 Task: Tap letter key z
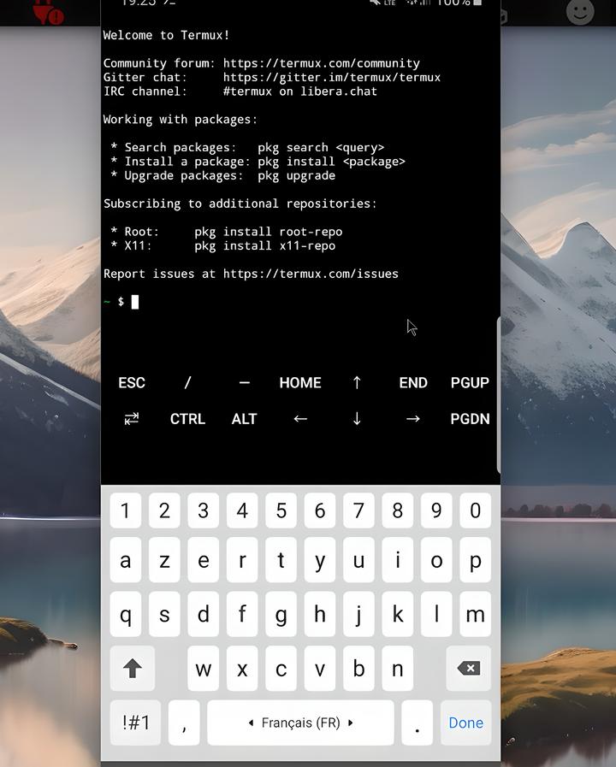coord(164,560)
